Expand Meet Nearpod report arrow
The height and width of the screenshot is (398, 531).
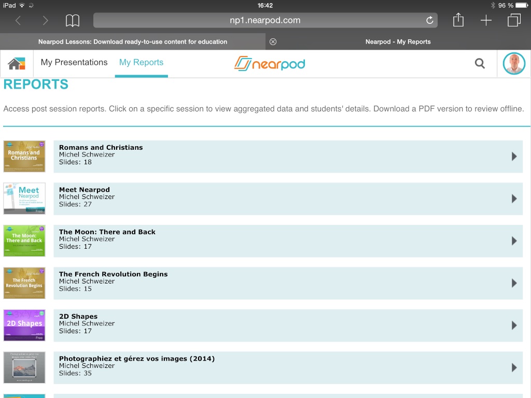[x=514, y=198]
